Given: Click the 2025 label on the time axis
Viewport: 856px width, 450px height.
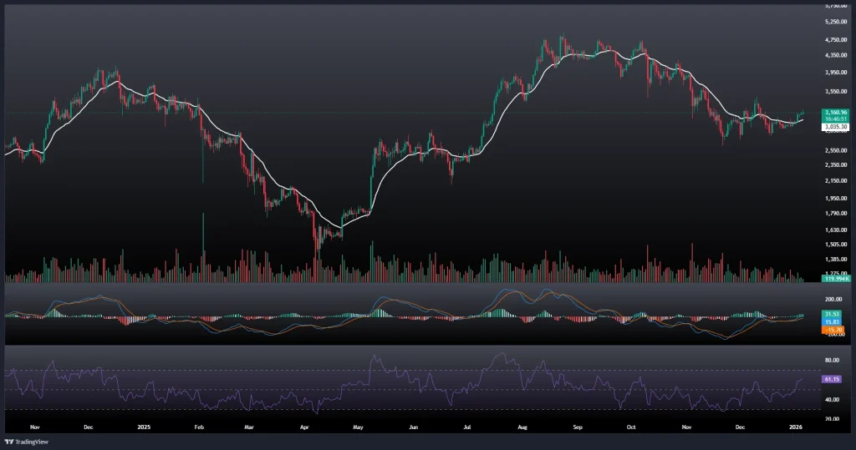Looking at the screenshot, I should coord(143,427).
